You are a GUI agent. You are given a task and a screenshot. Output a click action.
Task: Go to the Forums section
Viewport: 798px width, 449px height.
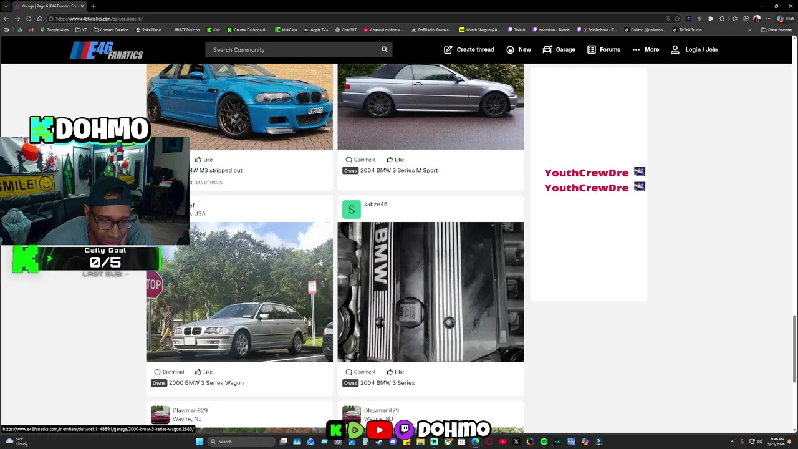pyautogui.click(x=603, y=49)
